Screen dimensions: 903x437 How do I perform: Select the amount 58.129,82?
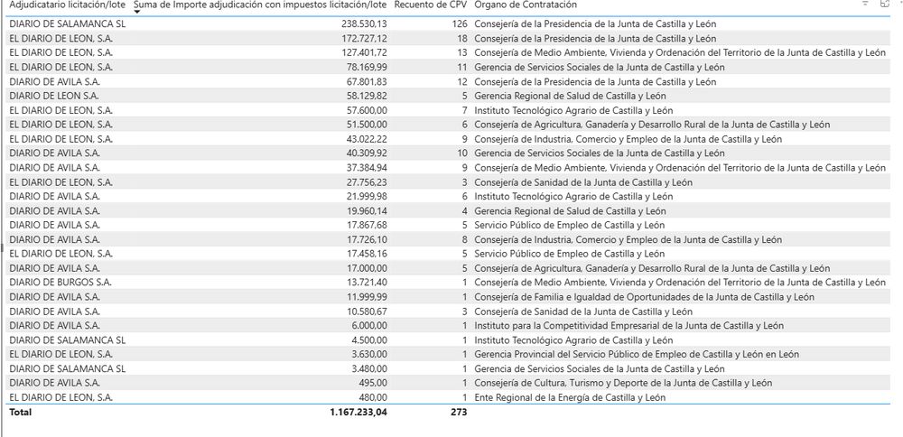367,96
